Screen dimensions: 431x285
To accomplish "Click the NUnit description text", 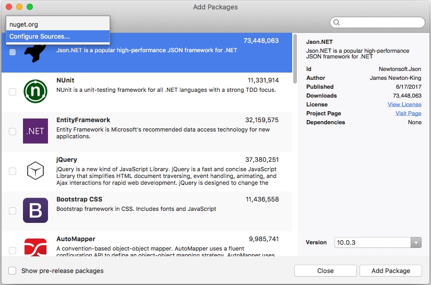I will 166,90.
